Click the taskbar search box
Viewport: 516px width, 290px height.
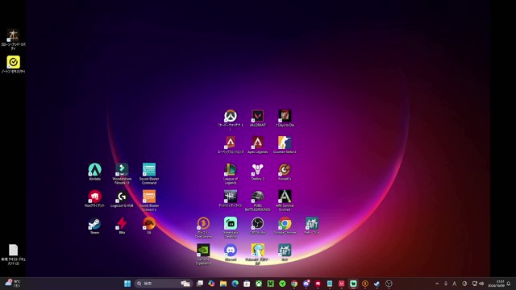pyautogui.click(x=163, y=284)
